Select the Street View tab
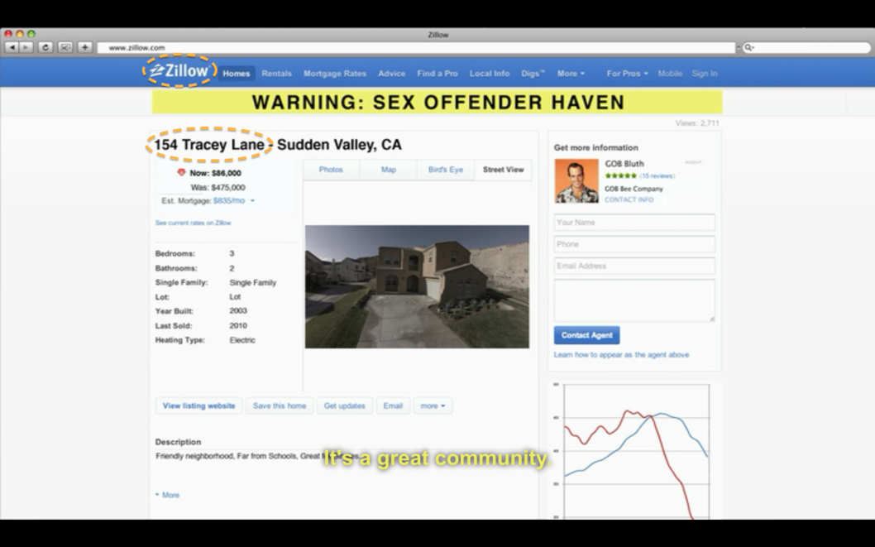This screenshot has height=547, width=875. (x=504, y=170)
